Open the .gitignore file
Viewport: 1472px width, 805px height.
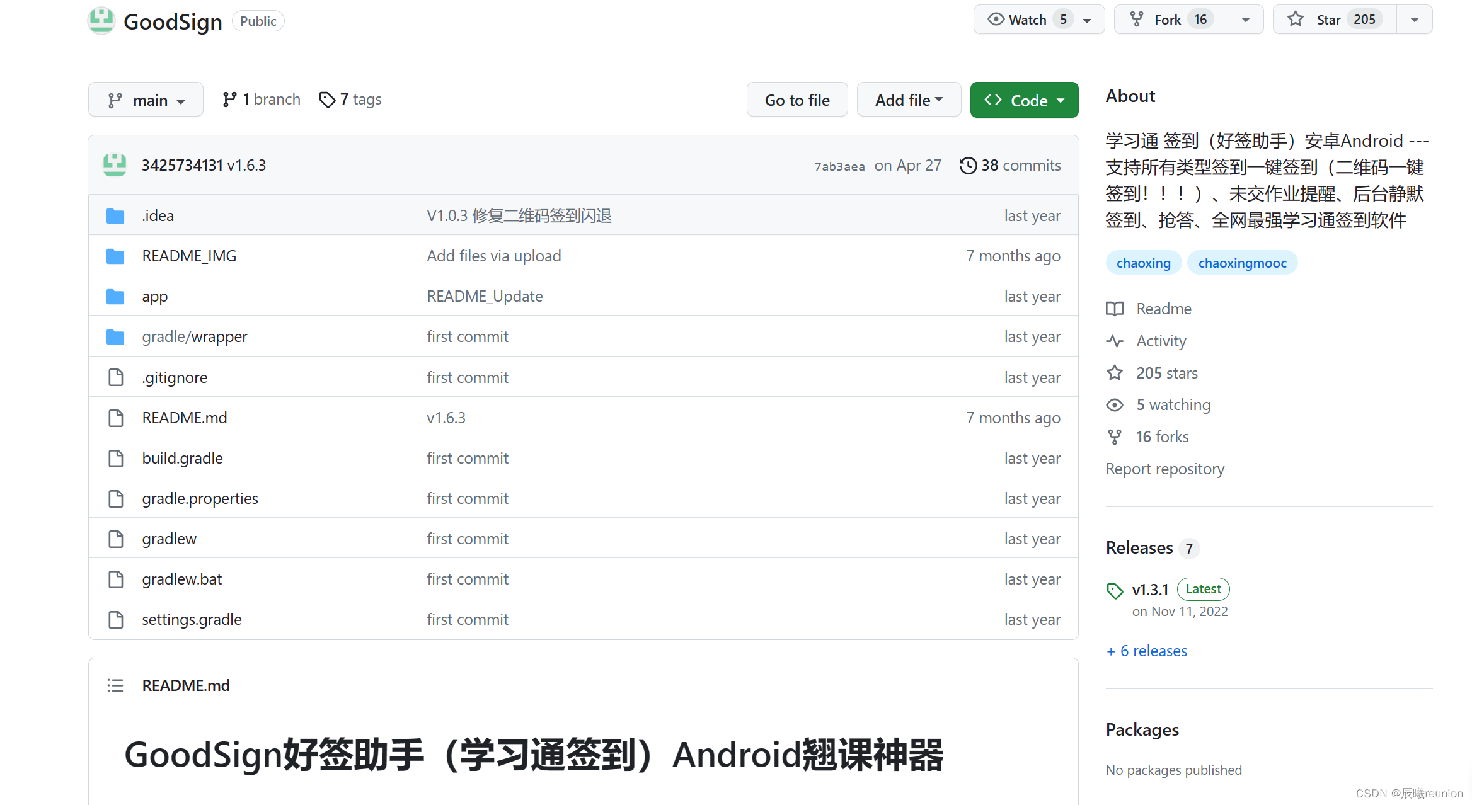click(175, 377)
